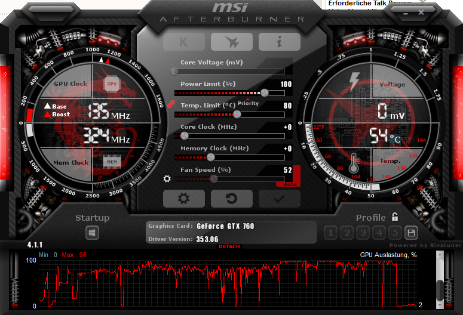This screenshot has height=315, width=463.
Task: Click the Priority marker under Power Limit
Action: (x=248, y=102)
